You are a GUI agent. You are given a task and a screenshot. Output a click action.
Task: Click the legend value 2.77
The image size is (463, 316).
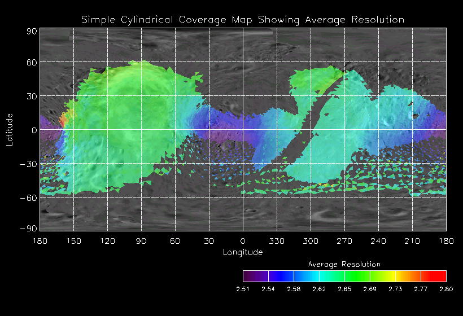(x=421, y=289)
